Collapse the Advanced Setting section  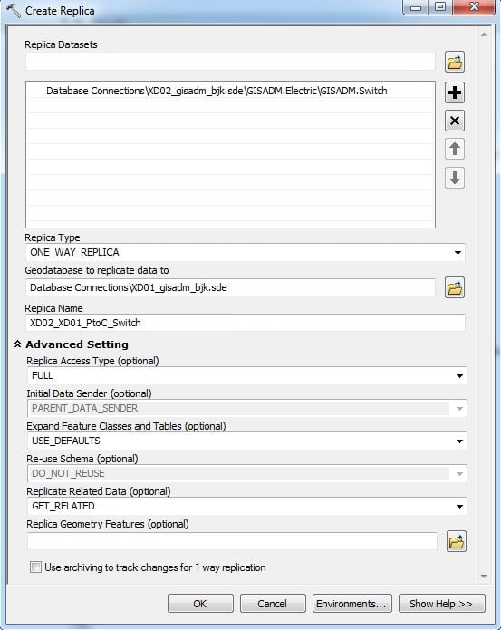(17, 344)
